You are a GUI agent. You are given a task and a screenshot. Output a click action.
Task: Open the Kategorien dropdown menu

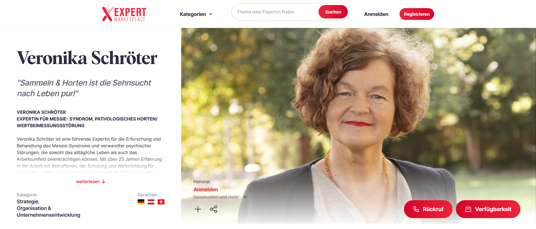[x=196, y=14]
